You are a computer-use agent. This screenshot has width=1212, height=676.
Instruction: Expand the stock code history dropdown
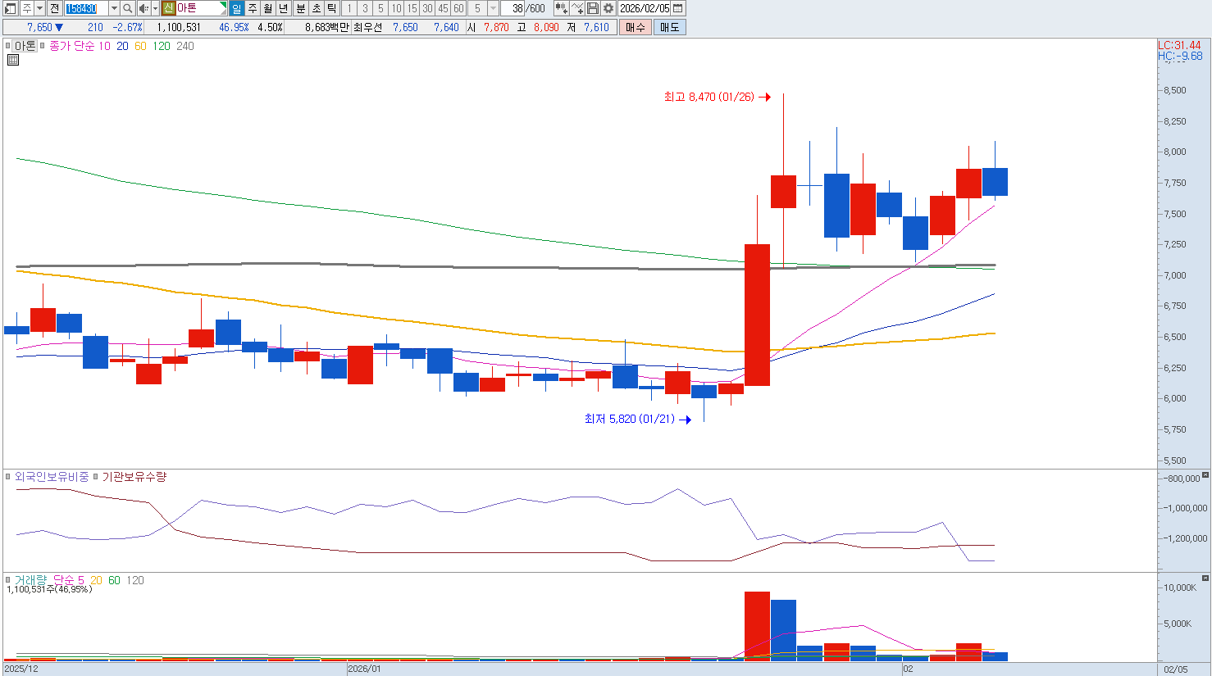click(x=114, y=8)
